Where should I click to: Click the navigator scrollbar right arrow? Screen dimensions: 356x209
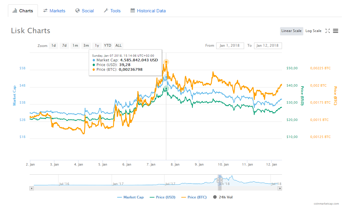click(x=280, y=188)
